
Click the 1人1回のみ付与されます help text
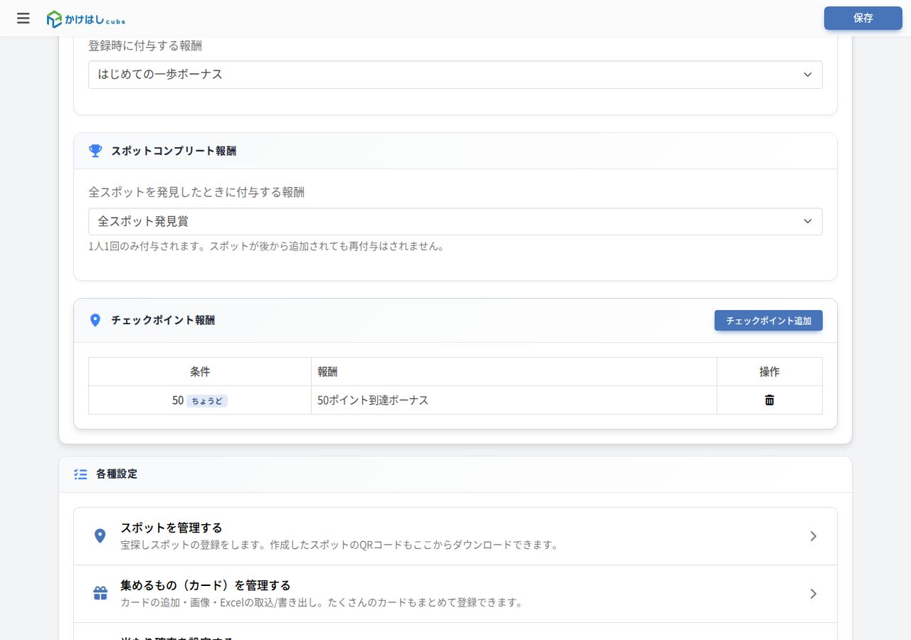[x=266, y=247]
